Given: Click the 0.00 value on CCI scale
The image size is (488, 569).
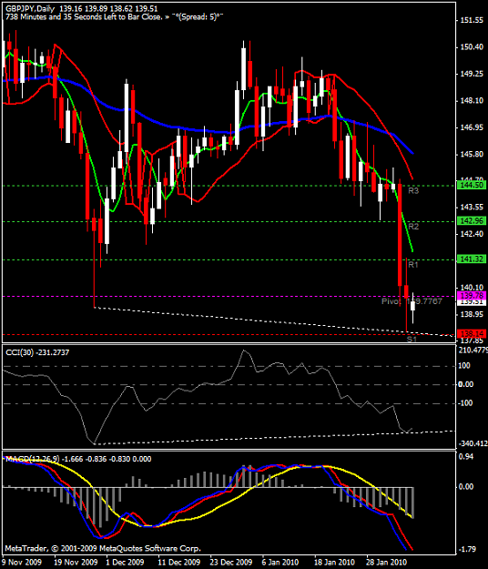Looking at the screenshot, I should click(x=466, y=384).
